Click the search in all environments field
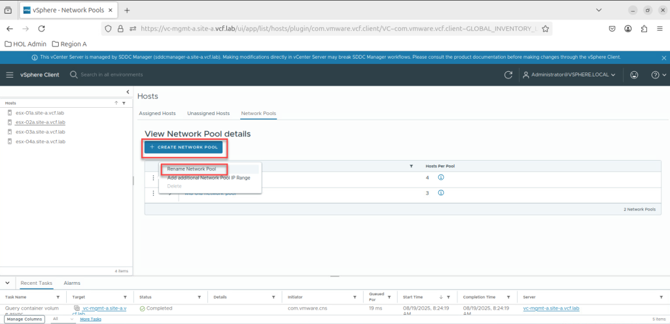 [111, 74]
